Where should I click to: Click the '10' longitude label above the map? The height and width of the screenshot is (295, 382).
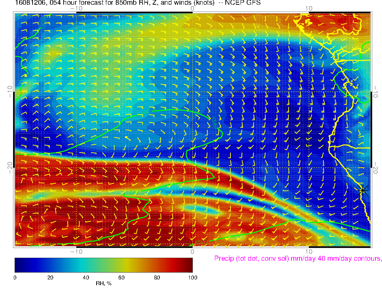click(309, 9)
